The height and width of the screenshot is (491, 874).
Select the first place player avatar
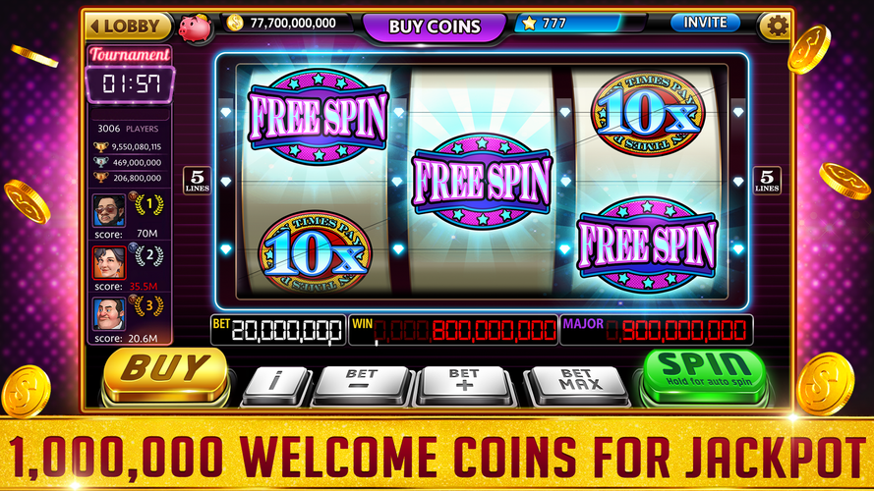109,210
